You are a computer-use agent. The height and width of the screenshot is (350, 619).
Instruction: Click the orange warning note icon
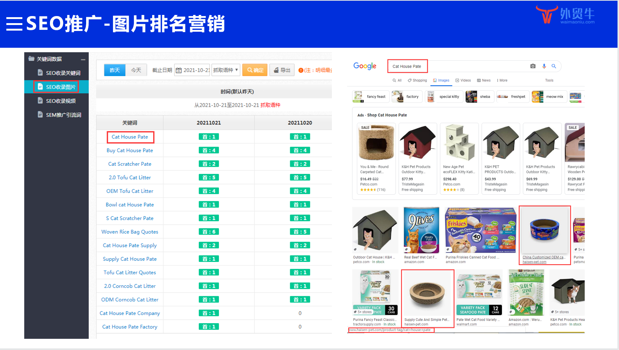tap(301, 70)
